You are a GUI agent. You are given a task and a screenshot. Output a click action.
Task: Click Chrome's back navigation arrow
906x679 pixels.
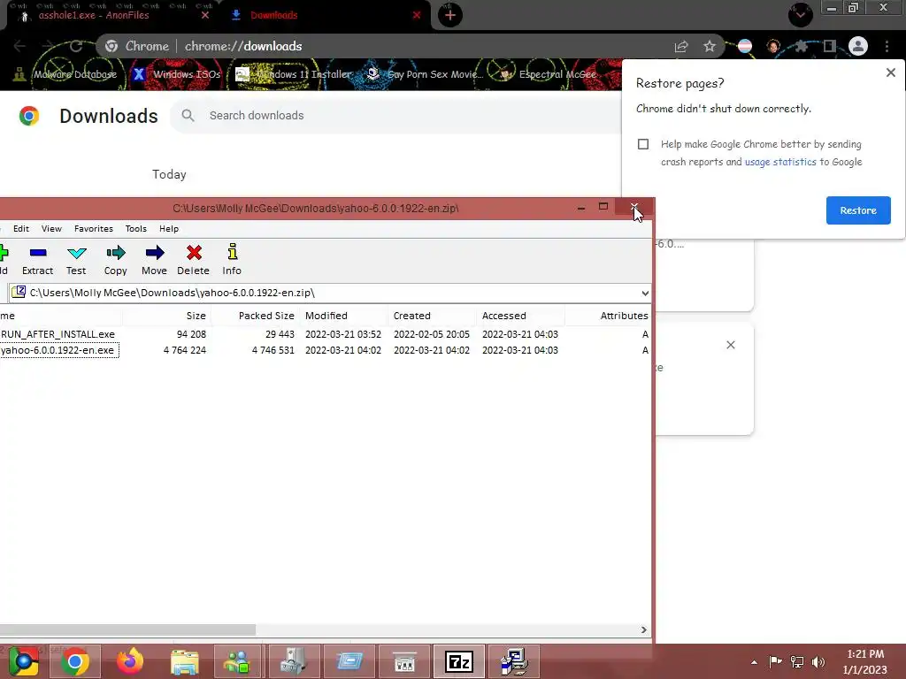point(19,46)
